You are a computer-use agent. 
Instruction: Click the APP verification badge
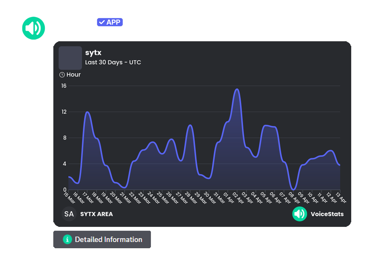tap(110, 22)
